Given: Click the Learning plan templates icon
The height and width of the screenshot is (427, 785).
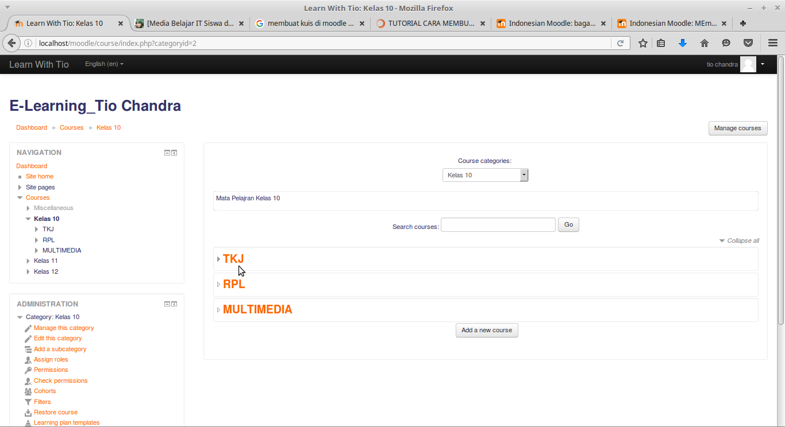Looking at the screenshot, I should click(x=28, y=422).
